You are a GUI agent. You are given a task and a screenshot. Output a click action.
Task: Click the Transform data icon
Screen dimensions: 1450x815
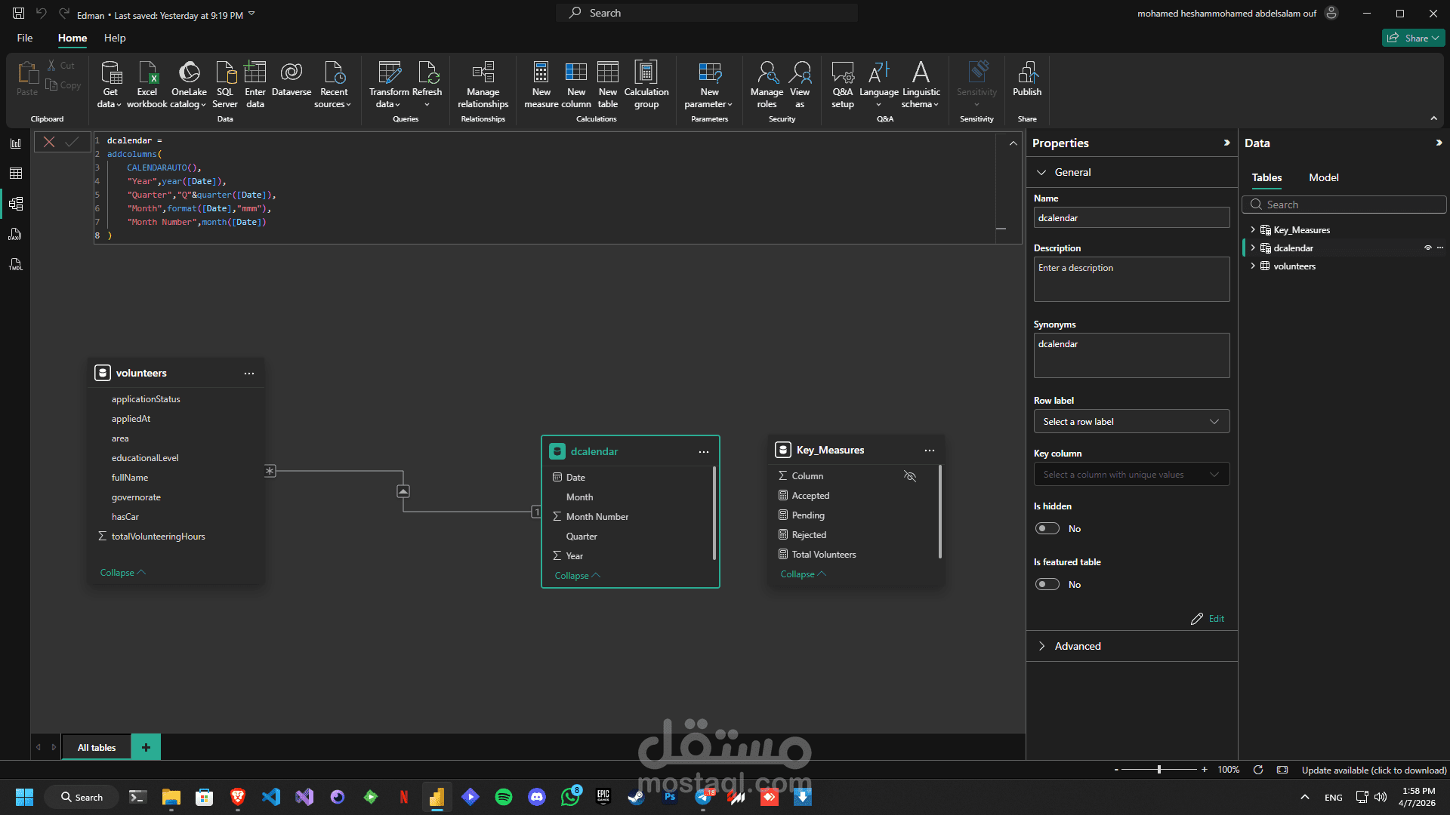pyautogui.click(x=389, y=73)
